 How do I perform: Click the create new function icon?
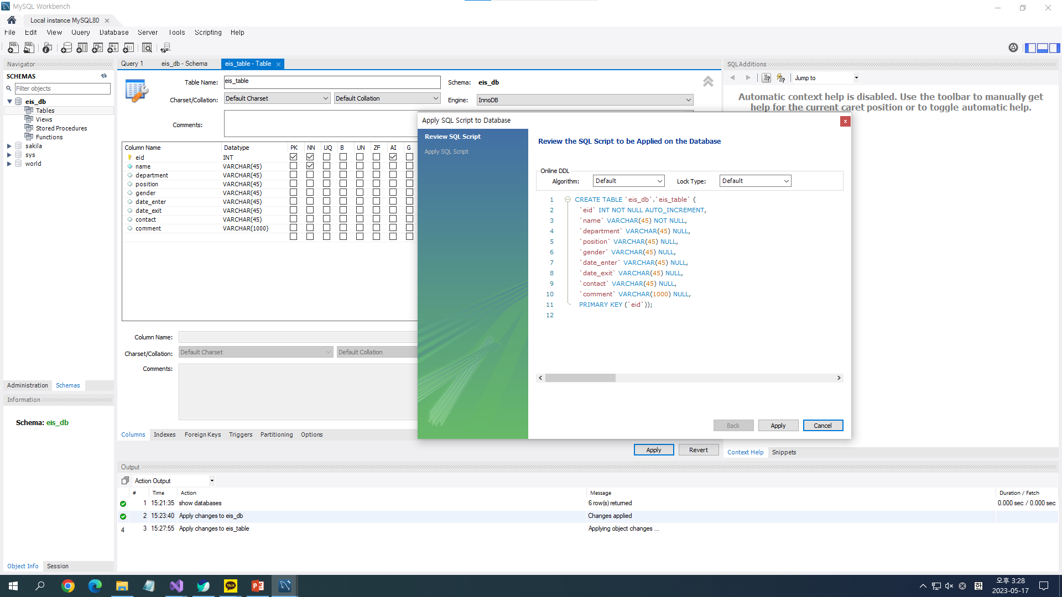pos(128,48)
